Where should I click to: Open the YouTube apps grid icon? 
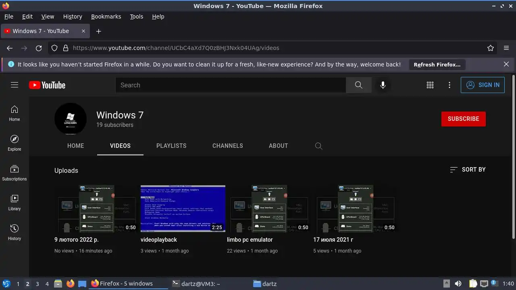(430, 85)
